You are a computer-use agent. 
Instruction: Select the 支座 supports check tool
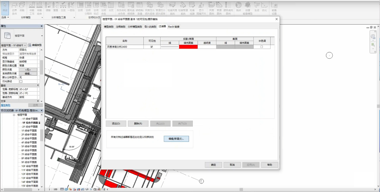tap(63, 7)
